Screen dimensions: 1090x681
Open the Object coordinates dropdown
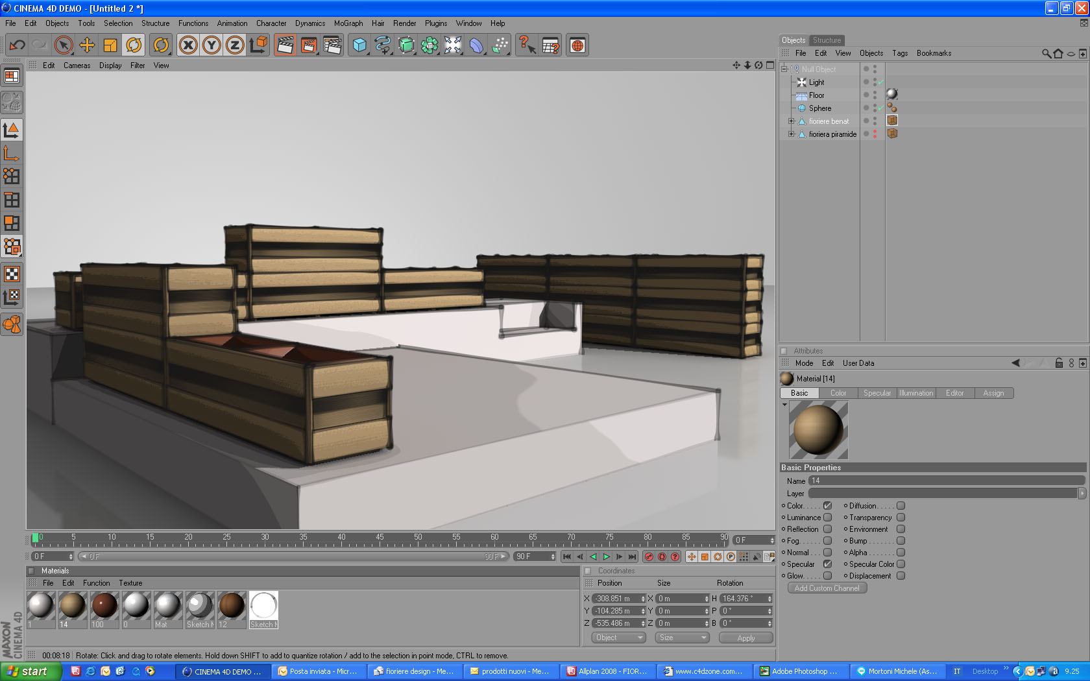[618, 638]
